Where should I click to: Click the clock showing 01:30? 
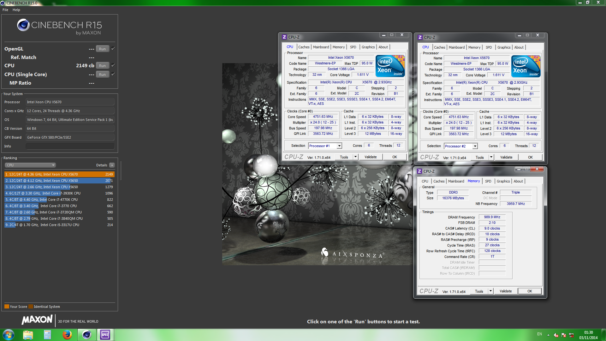click(x=588, y=332)
